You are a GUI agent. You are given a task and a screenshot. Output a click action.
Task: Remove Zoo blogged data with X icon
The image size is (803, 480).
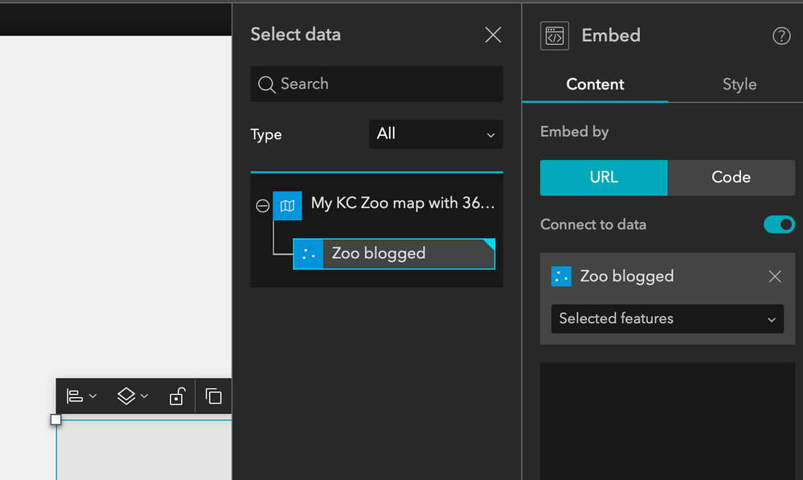pos(775,277)
